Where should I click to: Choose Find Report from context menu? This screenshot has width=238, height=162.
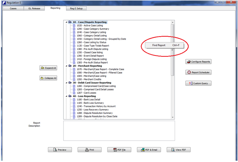coord(159,45)
